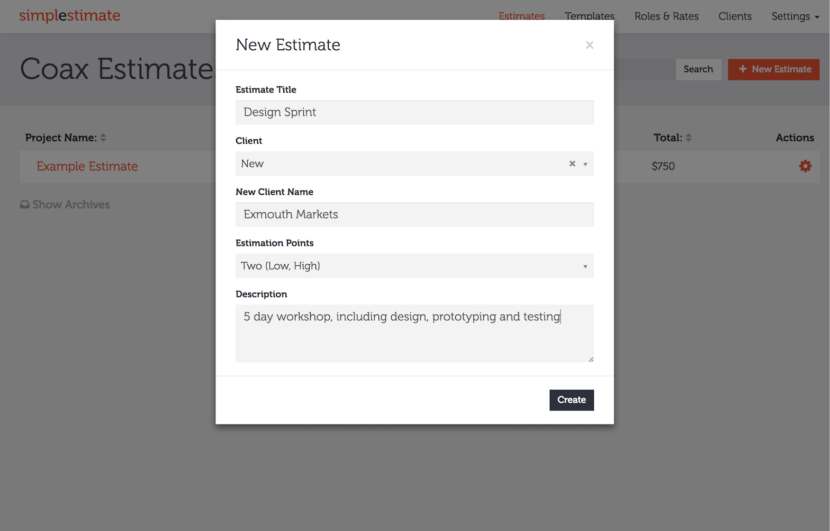Sort by Total column arrows
Screen dimensions: 830x531
point(688,138)
